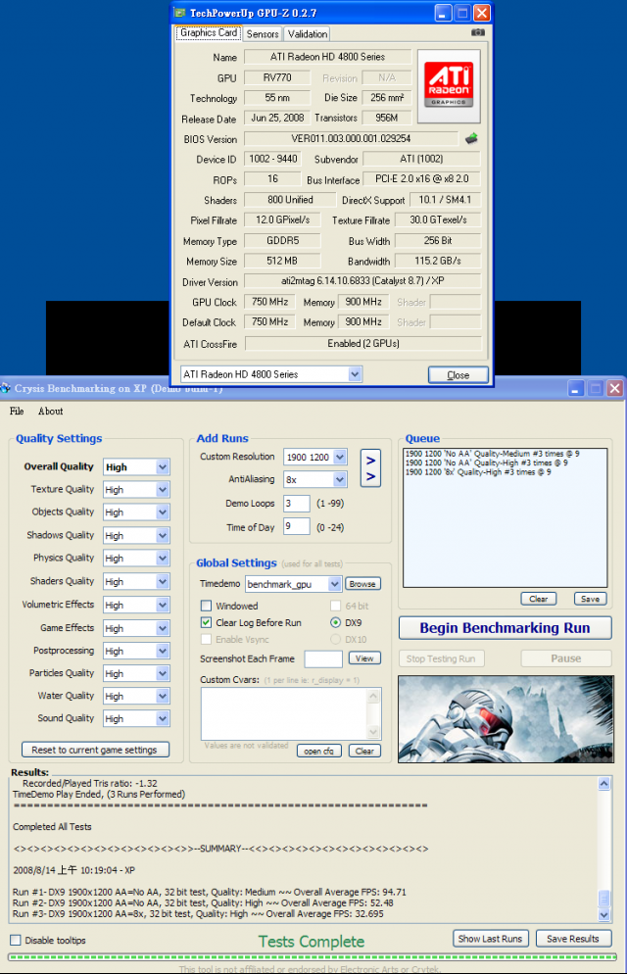Open the About menu
This screenshot has width=627, height=974.
[50, 412]
